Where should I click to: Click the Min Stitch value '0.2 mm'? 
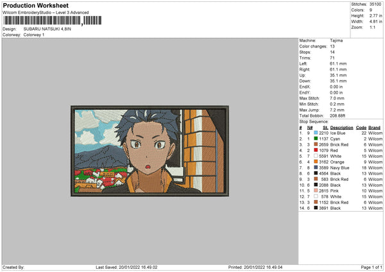point(337,104)
